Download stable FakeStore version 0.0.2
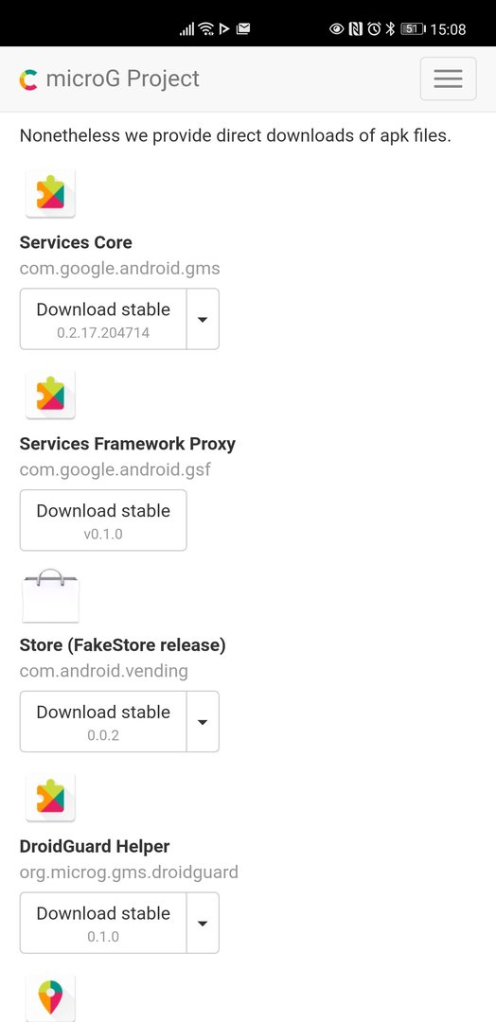 tap(103, 721)
